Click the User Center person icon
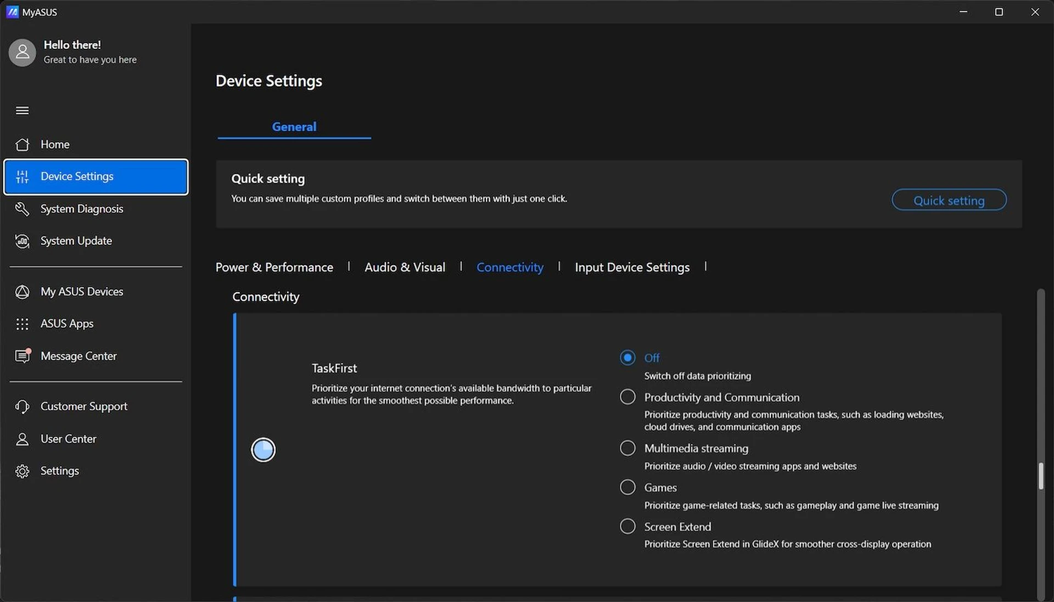The width and height of the screenshot is (1054, 602). point(22,439)
